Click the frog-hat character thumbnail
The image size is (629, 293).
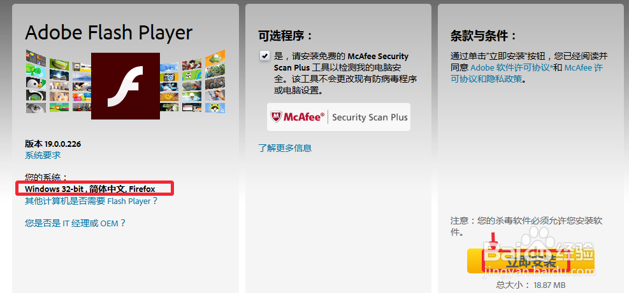[215, 107]
